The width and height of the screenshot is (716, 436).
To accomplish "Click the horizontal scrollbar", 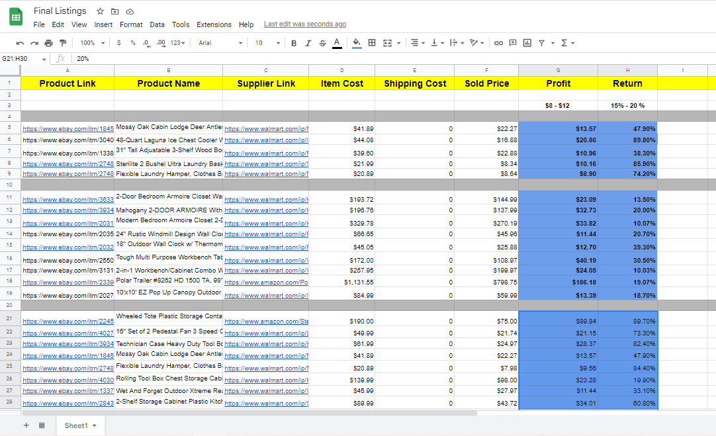I will point(249,413).
